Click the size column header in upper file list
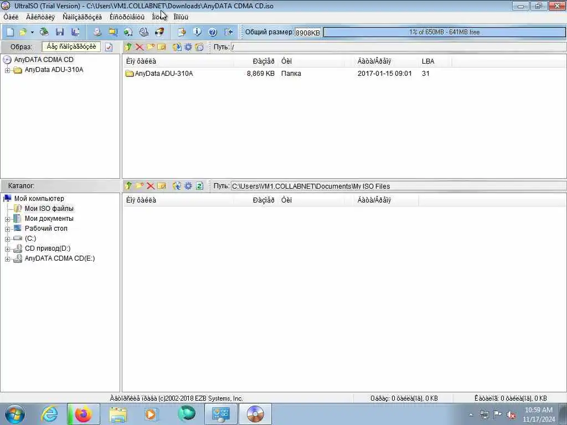The height and width of the screenshot is (425, 567). click(255, 61)
